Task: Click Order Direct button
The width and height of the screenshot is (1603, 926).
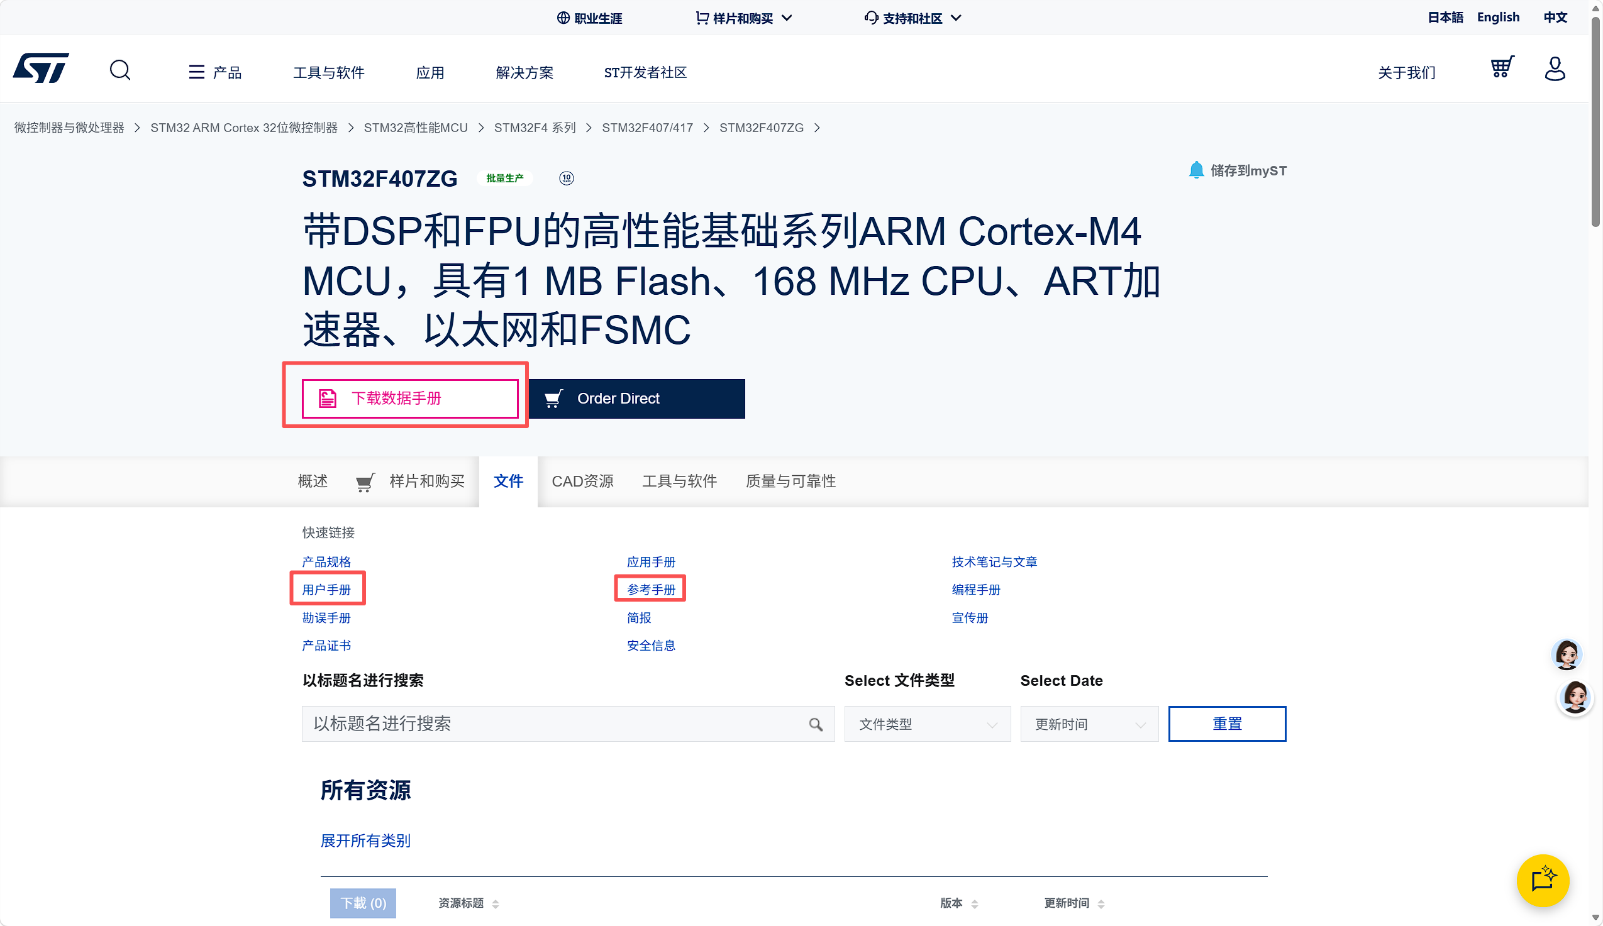Action: (637, 399)
